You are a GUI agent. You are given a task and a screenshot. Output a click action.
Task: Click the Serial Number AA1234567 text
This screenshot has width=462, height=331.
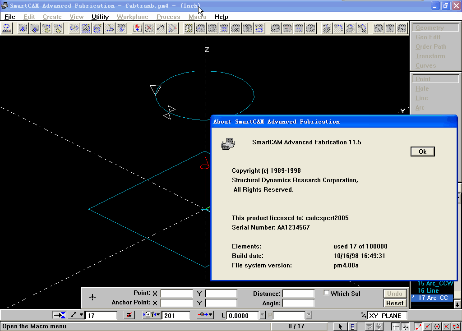coord(271,227)
